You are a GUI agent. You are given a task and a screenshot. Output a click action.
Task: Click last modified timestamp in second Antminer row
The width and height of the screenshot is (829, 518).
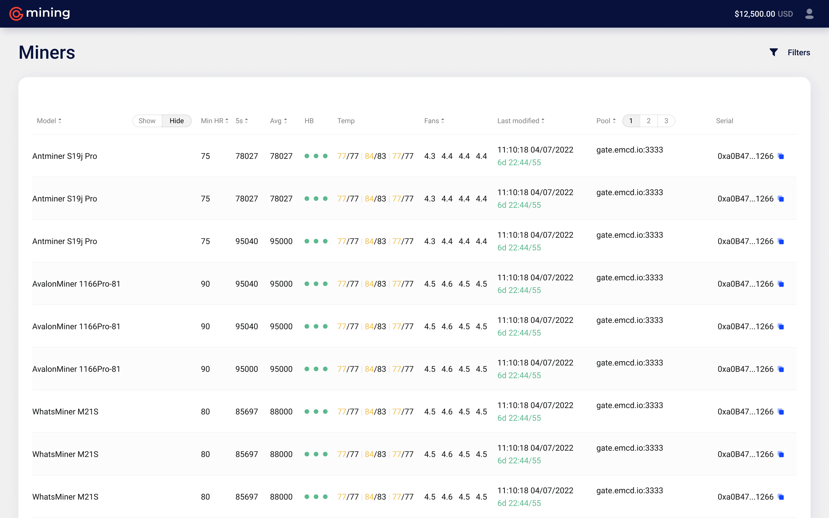[x=535, y=193]
